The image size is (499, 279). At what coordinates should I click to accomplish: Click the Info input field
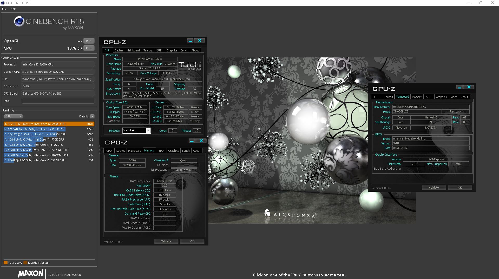[57, 101]
